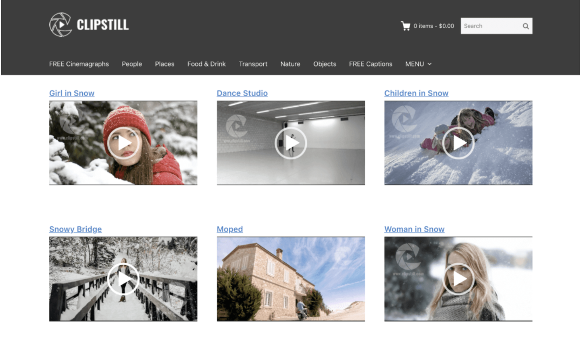The width and height of the screenshot is (582, 337).
Task: Play the Children in Snow cinemagraph
Action: point(459,142)
